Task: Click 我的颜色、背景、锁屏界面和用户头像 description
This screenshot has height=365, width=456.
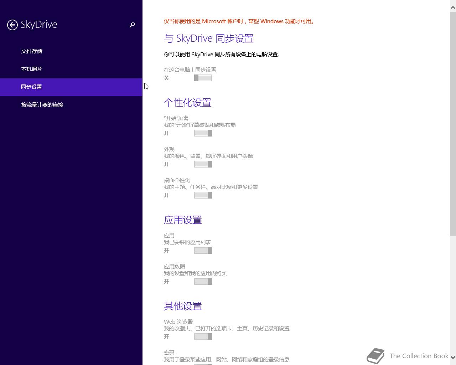Action: pos(208,156)
